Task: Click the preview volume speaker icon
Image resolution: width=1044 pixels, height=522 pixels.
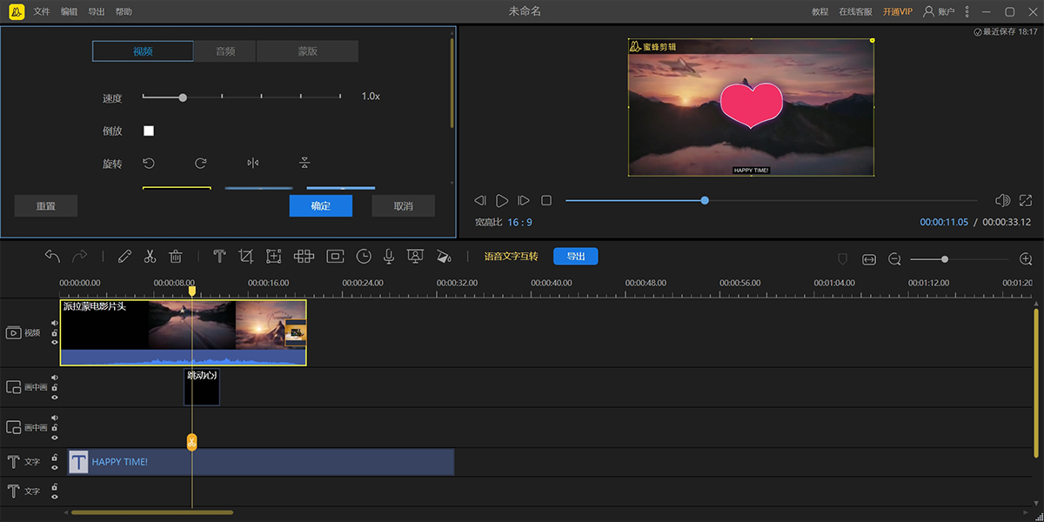Action: click(1002, 200)
